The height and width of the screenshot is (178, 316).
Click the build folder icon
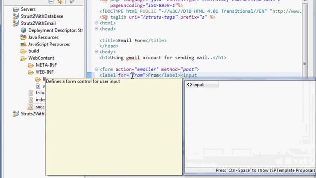(x=23, y=51)
